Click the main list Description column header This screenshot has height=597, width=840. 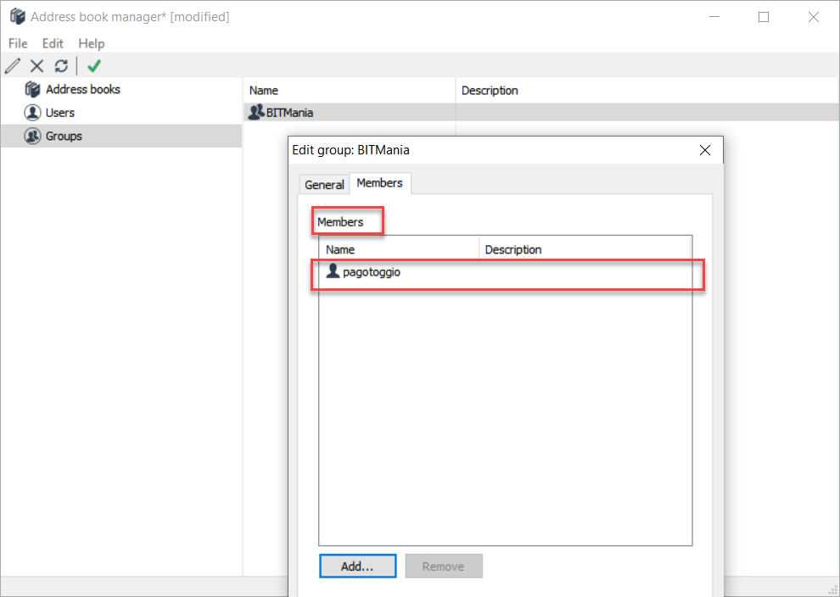490,91
